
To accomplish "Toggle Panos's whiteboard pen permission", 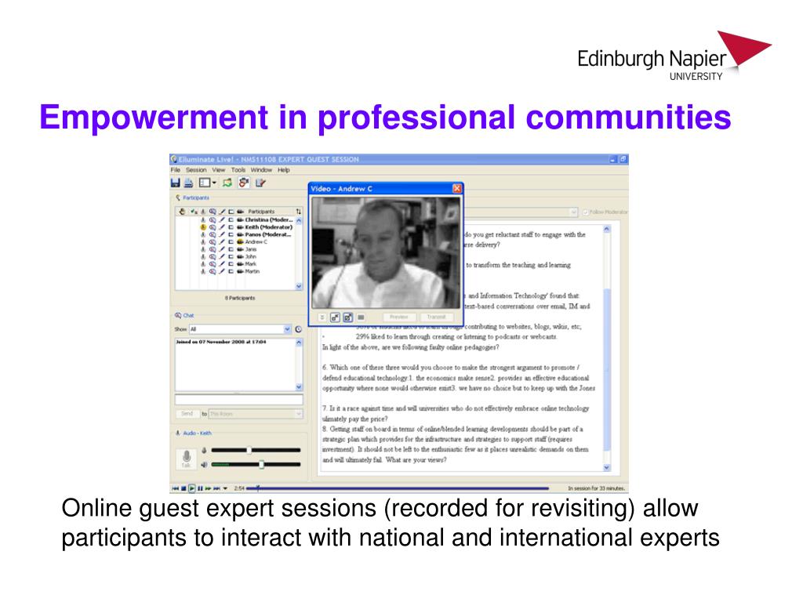I will coord(222,234).
